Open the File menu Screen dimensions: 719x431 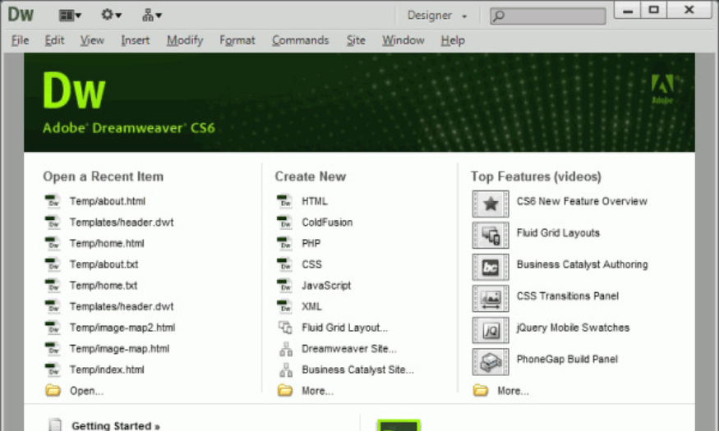tap(20, 40)
